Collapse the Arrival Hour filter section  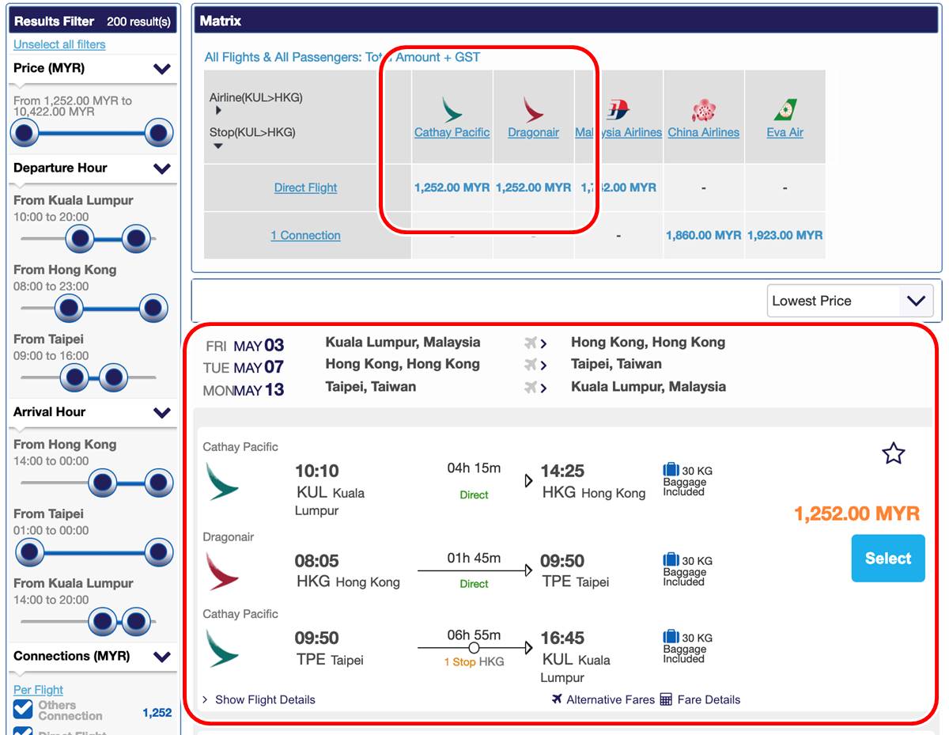162,412
